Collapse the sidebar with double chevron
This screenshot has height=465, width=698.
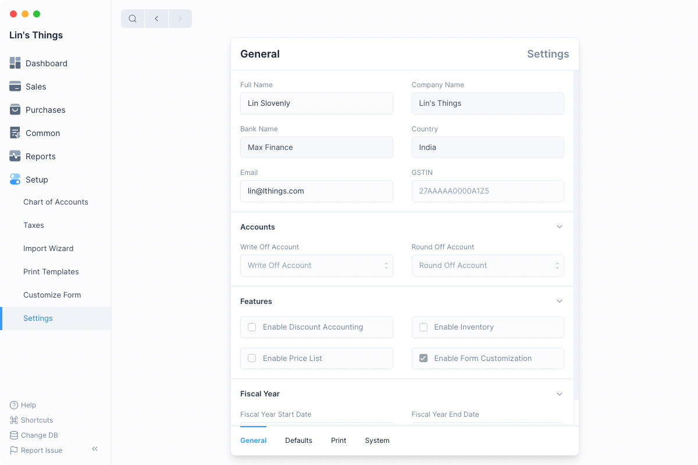pos(95,449)
